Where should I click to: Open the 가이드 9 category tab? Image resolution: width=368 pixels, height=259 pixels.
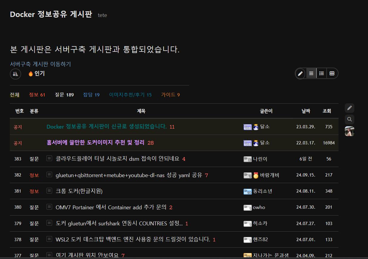tap(170, 95)
